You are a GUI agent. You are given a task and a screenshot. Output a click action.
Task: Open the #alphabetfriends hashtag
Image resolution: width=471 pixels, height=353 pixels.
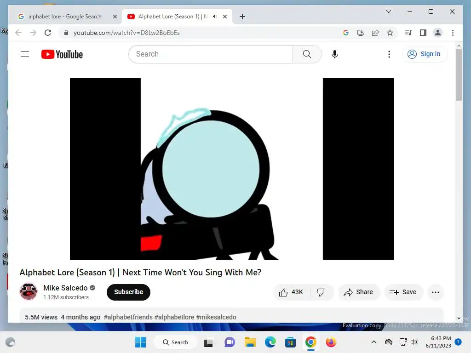128,317
